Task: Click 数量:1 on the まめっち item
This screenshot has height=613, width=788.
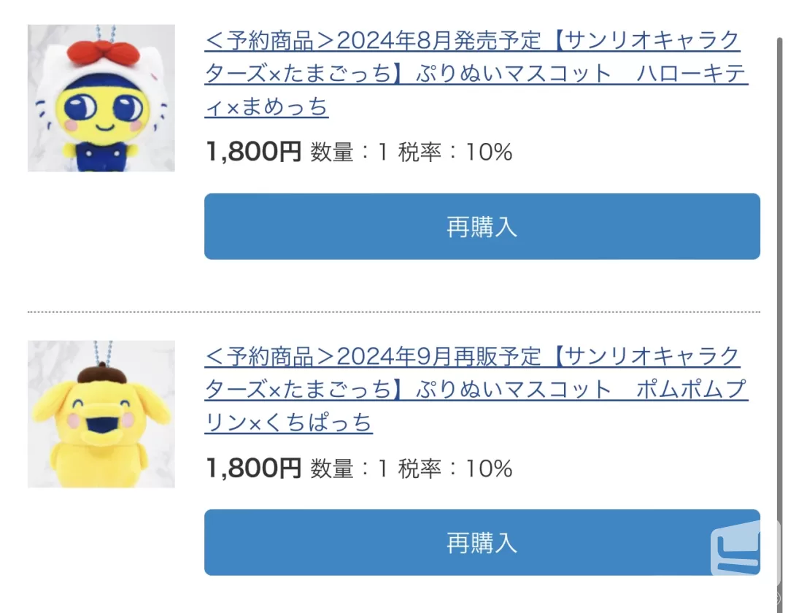Action: 349,152
